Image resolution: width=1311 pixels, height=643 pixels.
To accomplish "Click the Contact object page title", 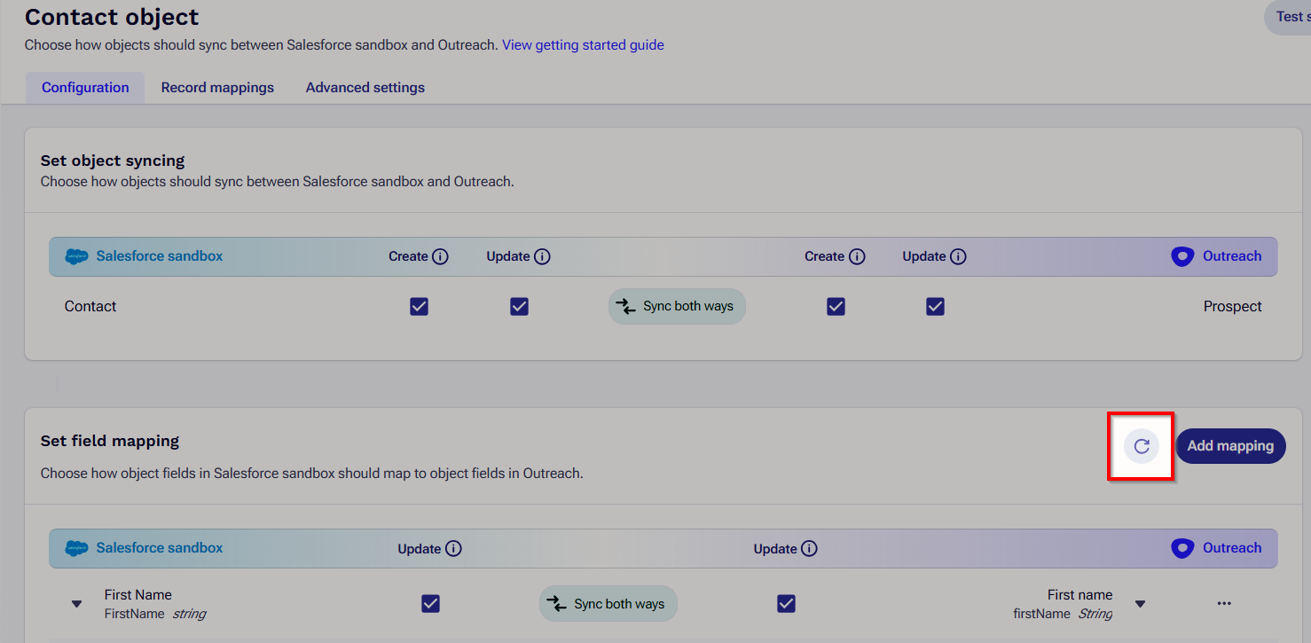I will click(x=112, y=17).
